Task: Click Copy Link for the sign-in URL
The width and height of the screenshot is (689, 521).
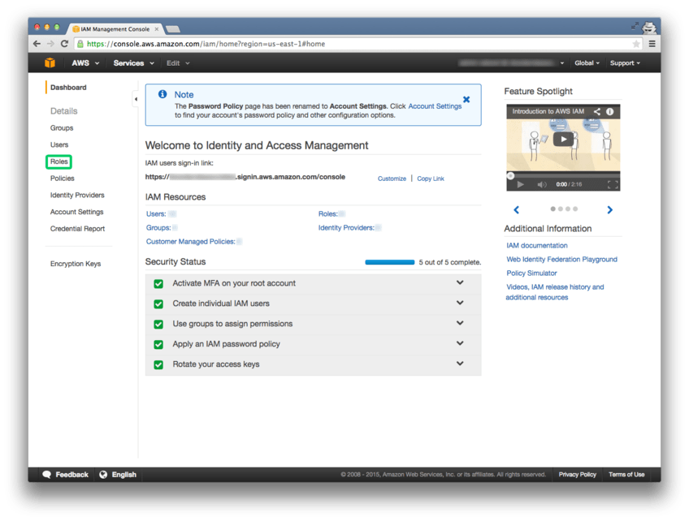Action: 431,179
